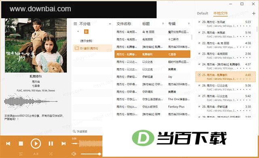The image size is (259, 158).
Task: Toggle the checkbox for track 23
Action: pos(199,53)
